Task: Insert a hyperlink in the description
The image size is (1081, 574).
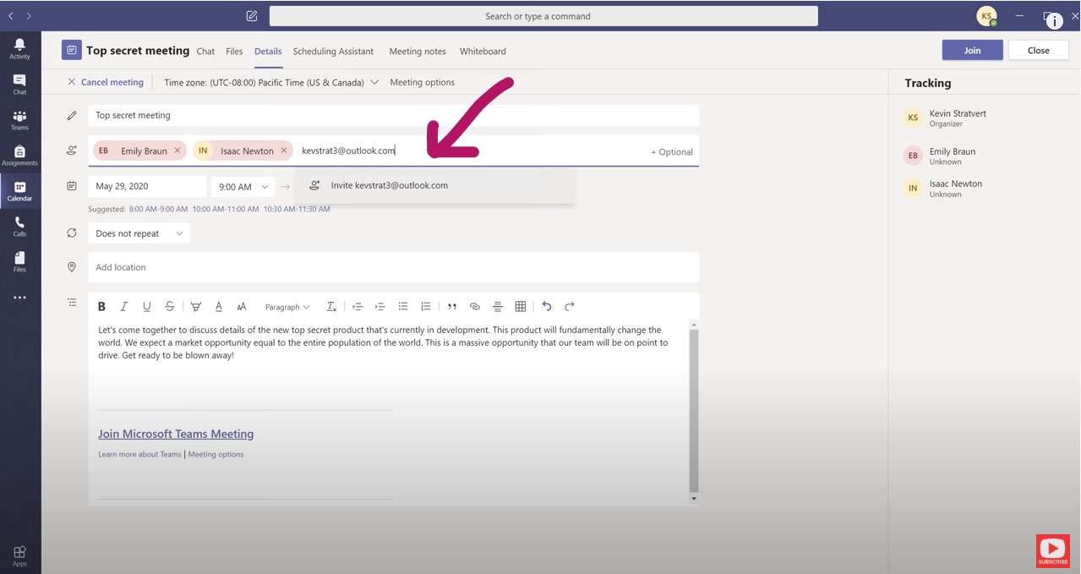Action: click(x=474, y=306)
